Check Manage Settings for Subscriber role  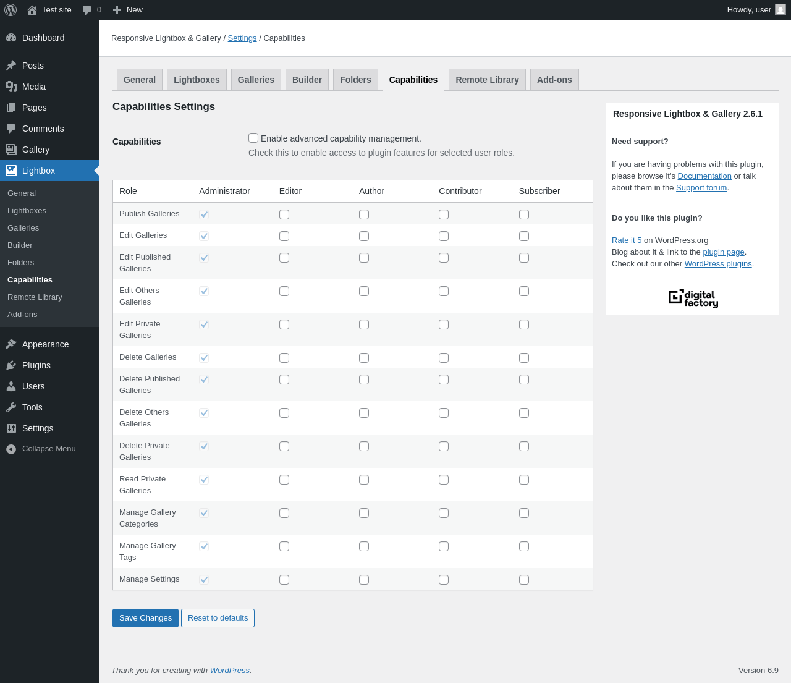point(524,580)
